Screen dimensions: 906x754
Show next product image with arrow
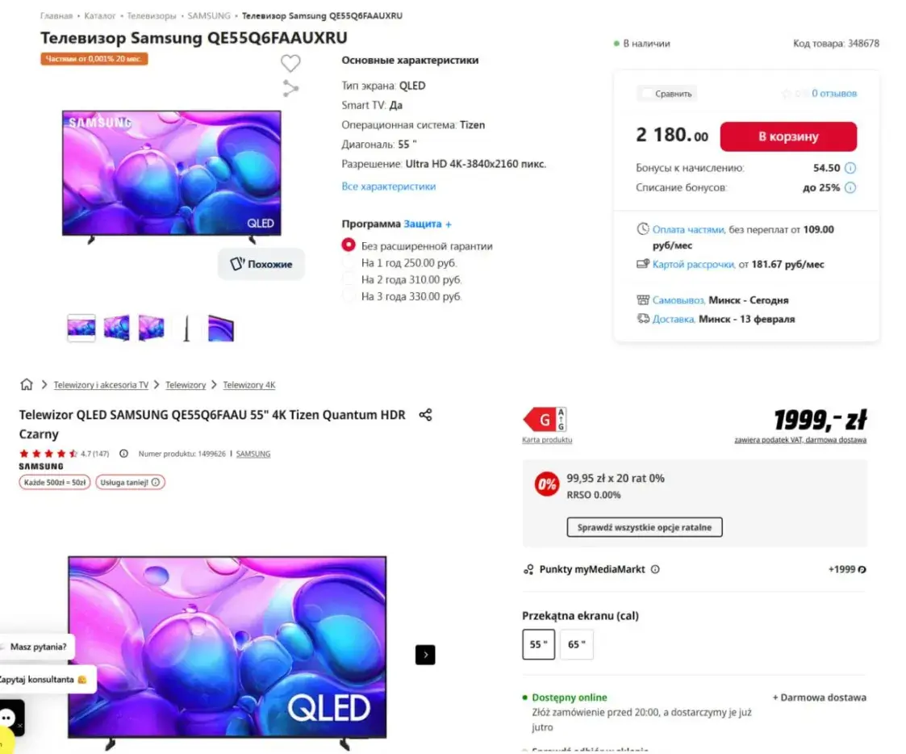pyautogui.click(x=425, y=656)
